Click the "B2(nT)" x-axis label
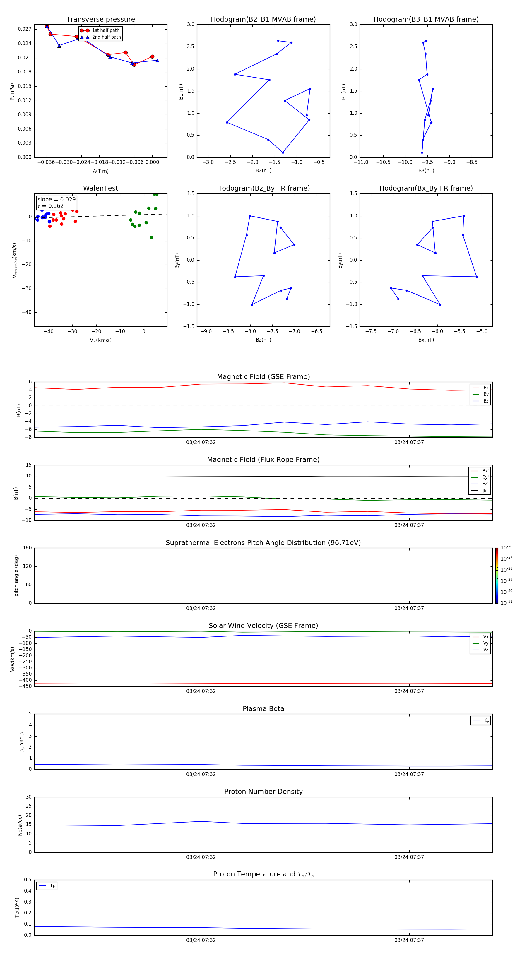 pos(263,171)
